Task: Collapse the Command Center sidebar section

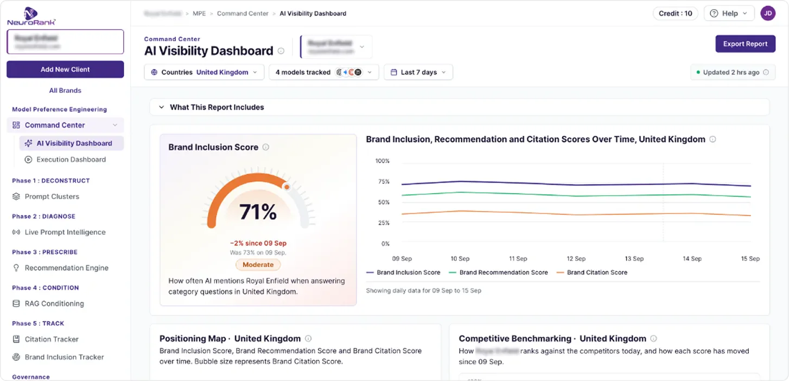Action: (x=114, y=125)
